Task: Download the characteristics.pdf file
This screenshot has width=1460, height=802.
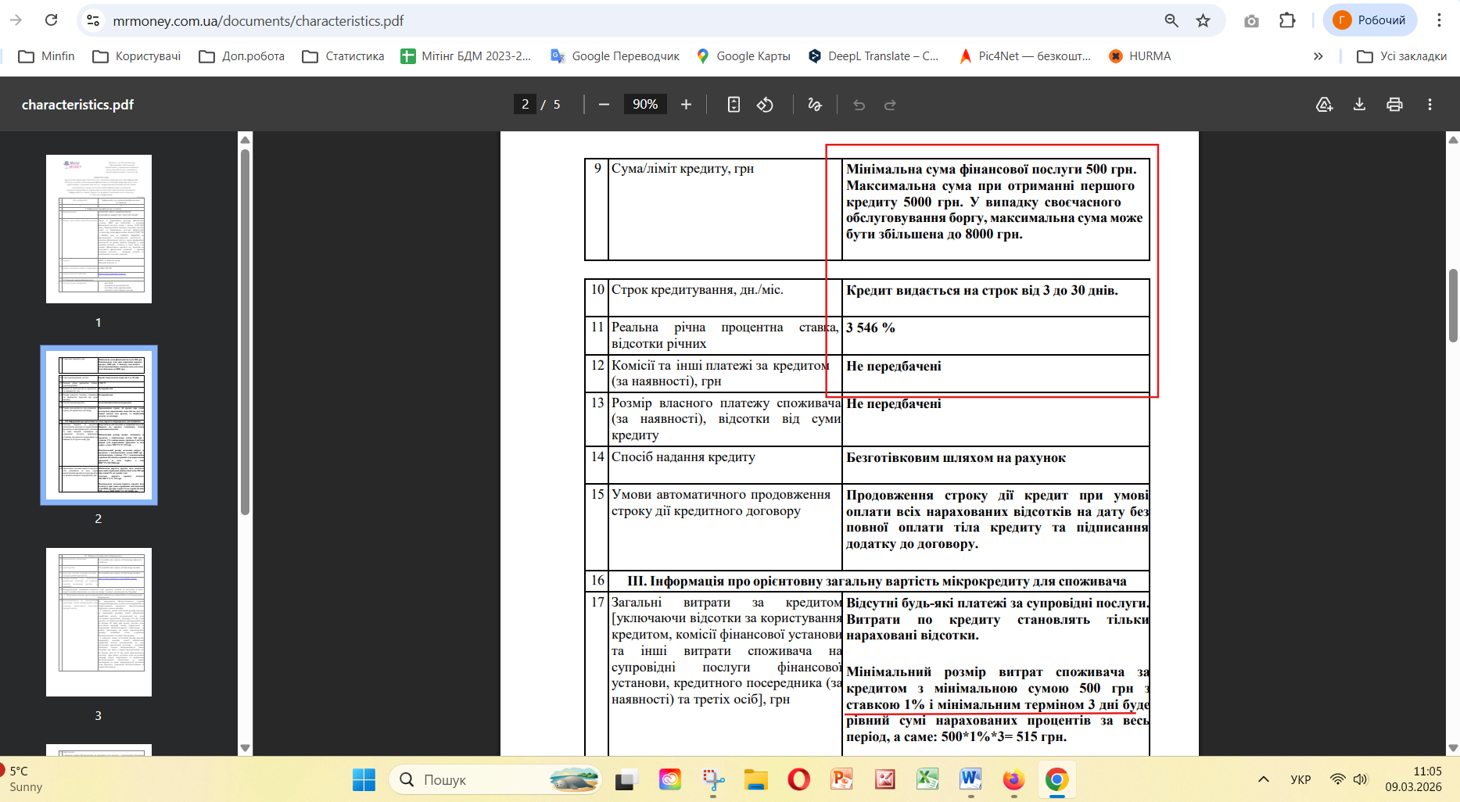Action: (x=1359, y=105)
